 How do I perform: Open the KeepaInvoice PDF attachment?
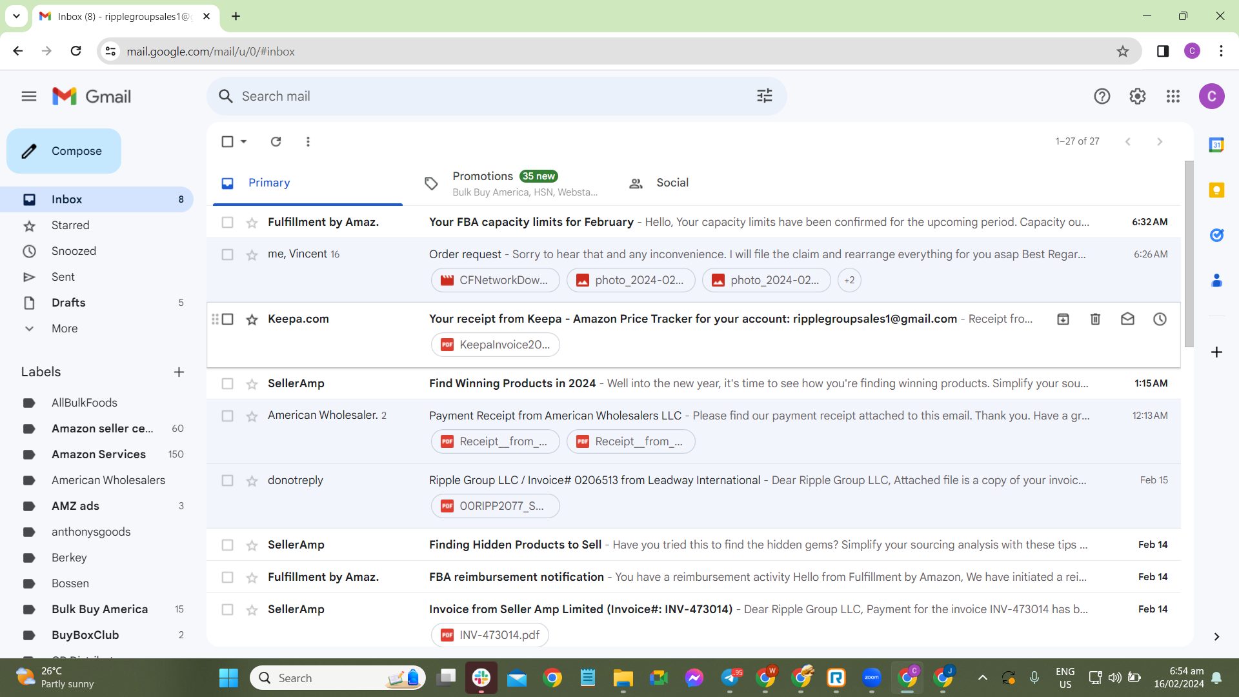[x=496, y=345]
